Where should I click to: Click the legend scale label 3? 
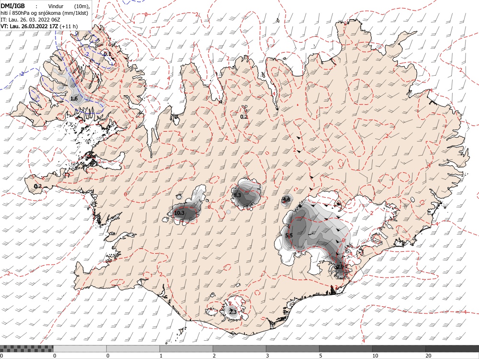(x=267, y=356)
